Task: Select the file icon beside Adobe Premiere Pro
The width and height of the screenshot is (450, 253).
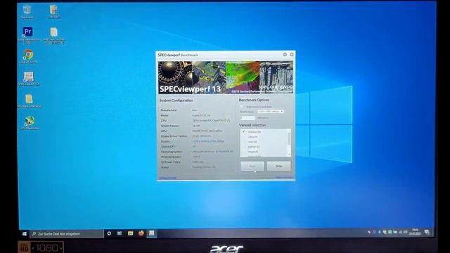Action: click(x=54, y=36)
